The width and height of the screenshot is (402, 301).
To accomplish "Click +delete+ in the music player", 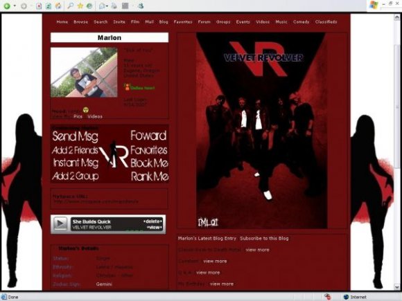I will [152, 221].
